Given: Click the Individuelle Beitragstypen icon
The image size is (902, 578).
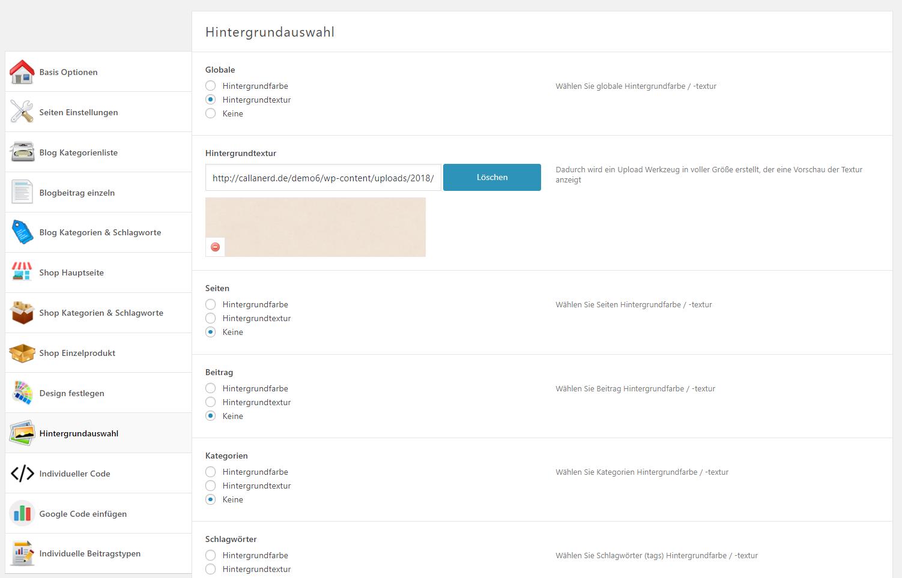Looking at the screenshot, I should [x=22, y=553].
